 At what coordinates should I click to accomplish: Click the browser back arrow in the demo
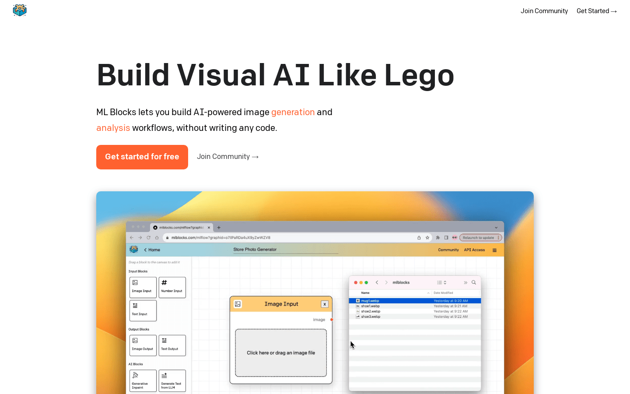click(x=132, y=238)
